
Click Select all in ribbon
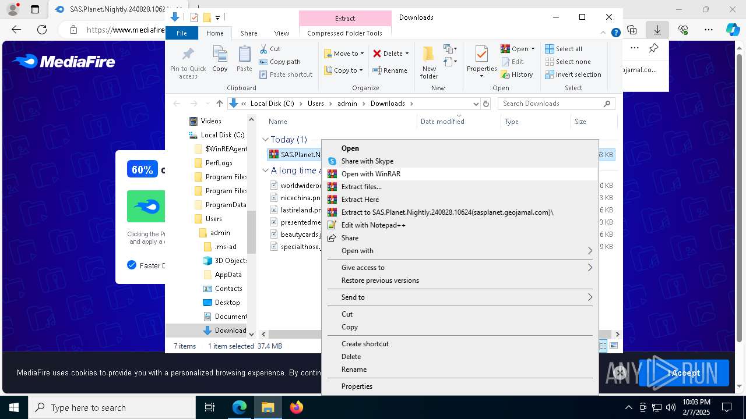[x=564, y=49]
